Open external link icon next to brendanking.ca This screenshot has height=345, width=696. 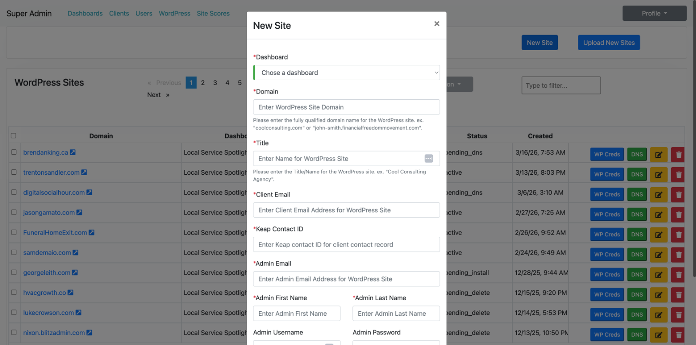[73, 152]
